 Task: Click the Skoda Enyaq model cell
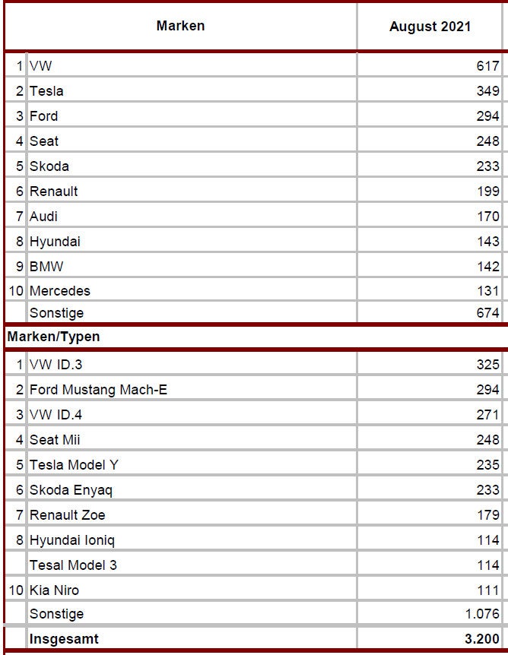(192, 489)
